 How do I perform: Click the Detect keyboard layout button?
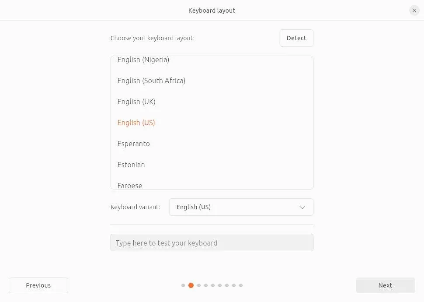[x=296, y=38]
